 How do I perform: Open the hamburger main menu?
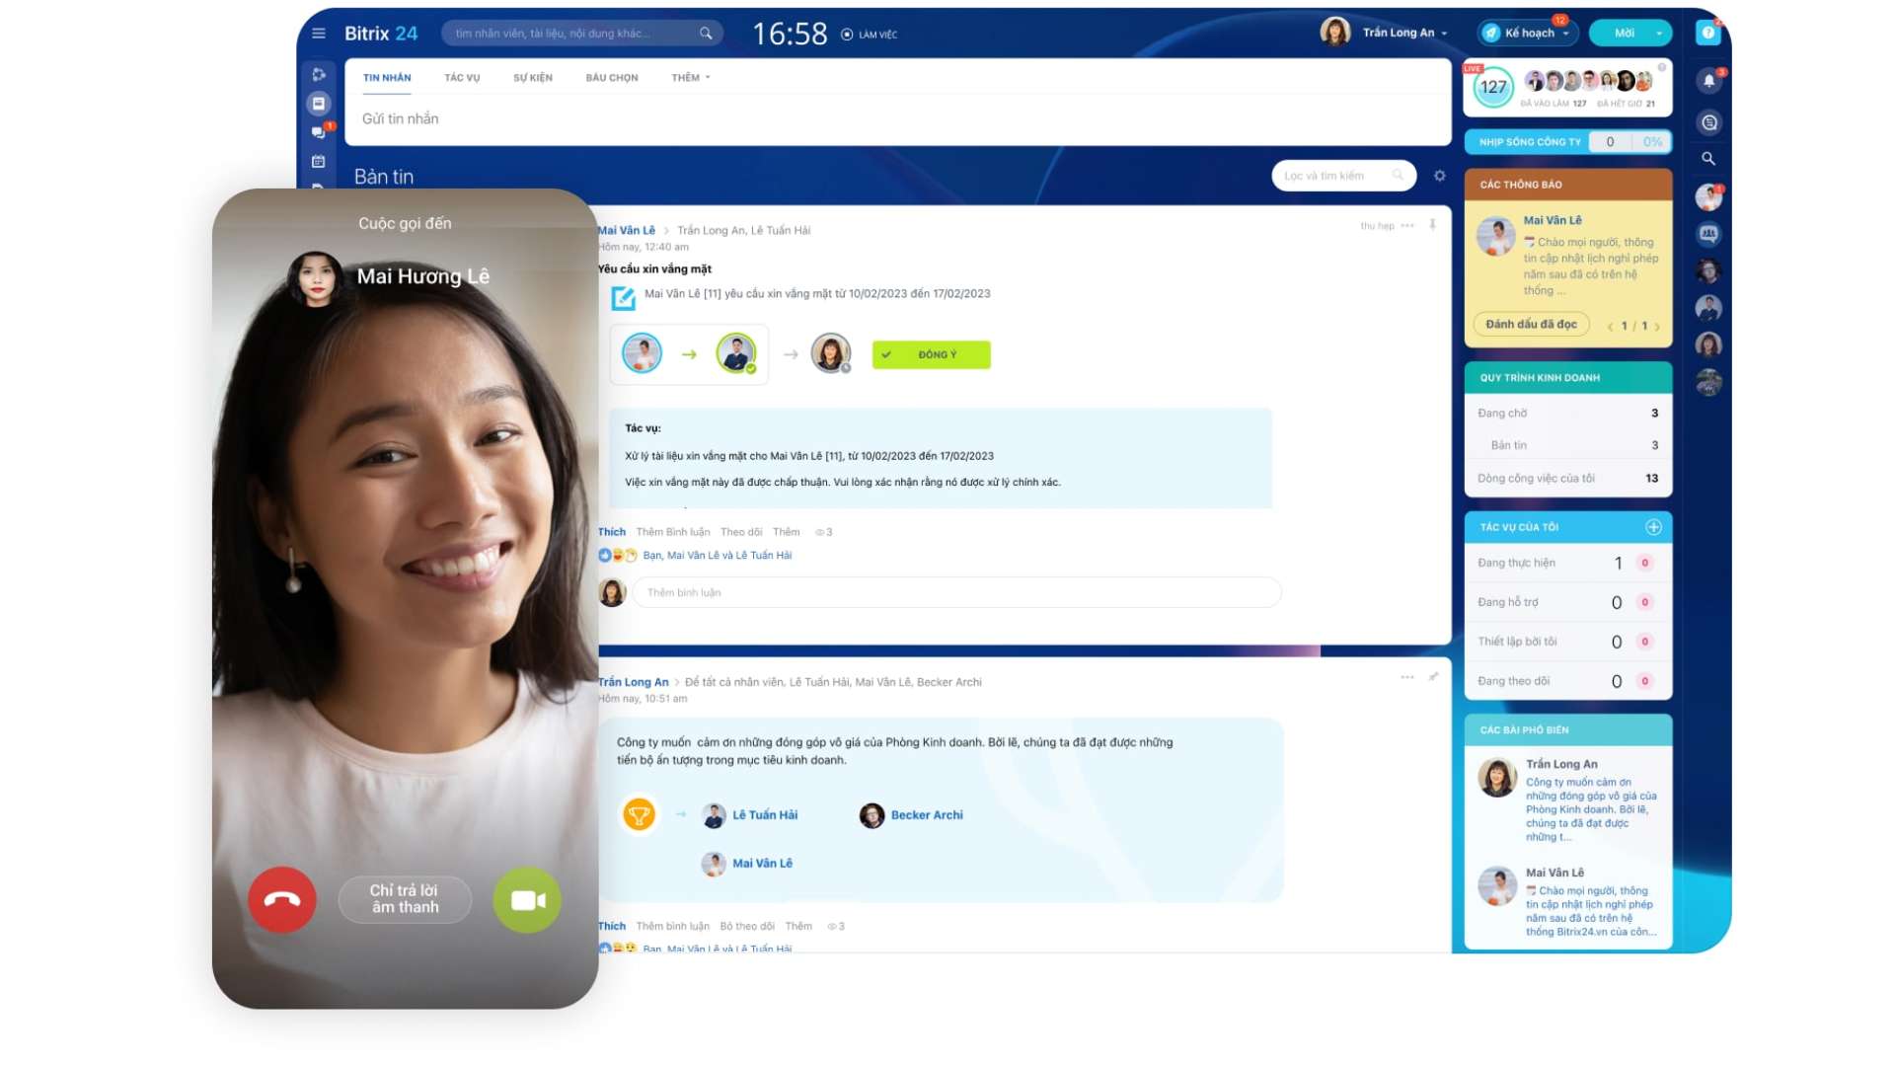[x=318, y=34]
